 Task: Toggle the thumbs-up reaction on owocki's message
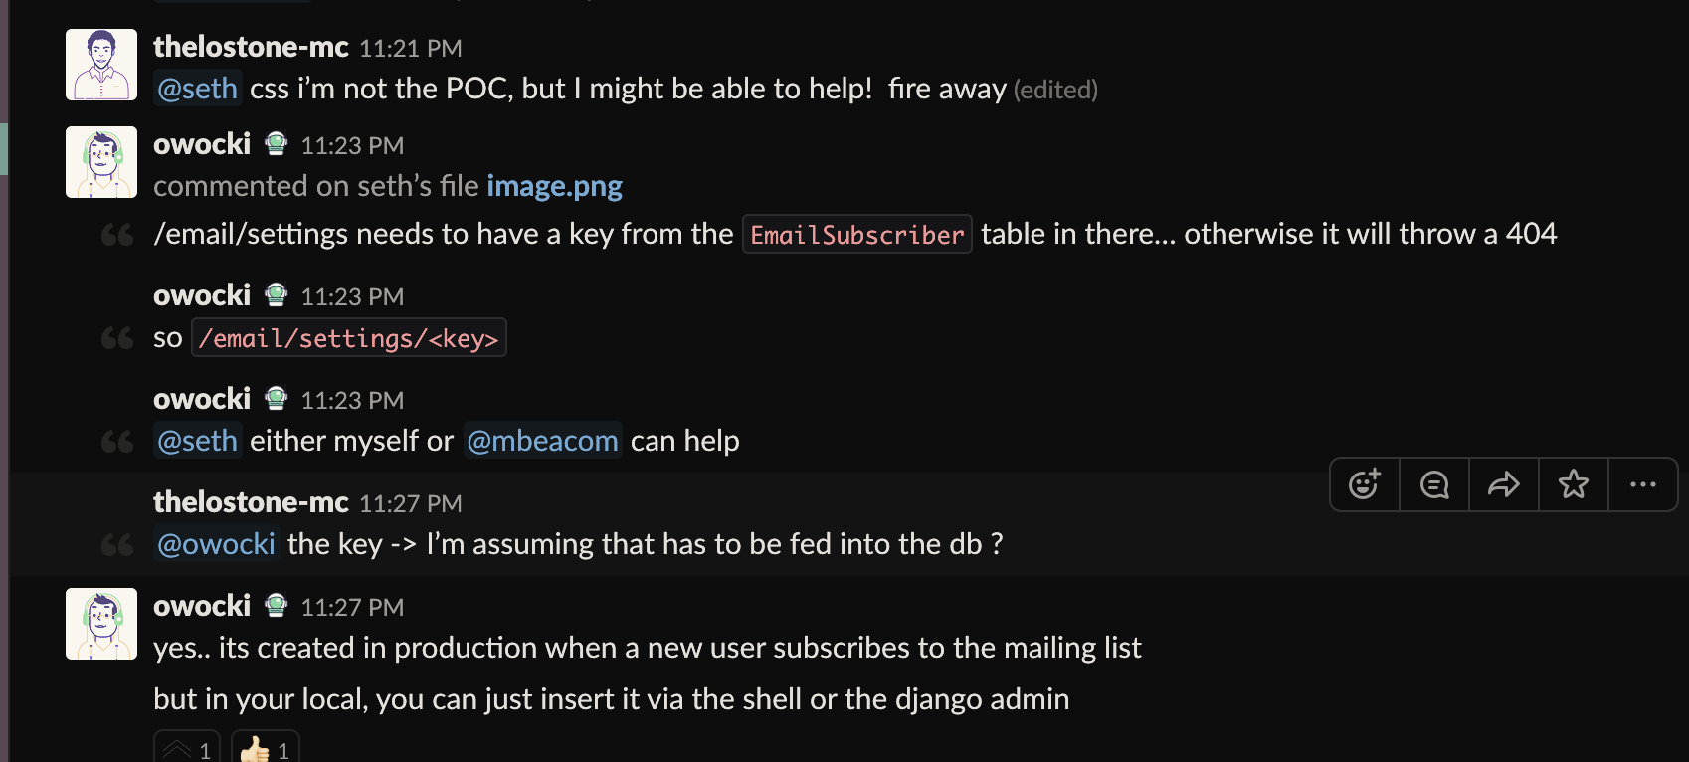[x=263, y=749]
